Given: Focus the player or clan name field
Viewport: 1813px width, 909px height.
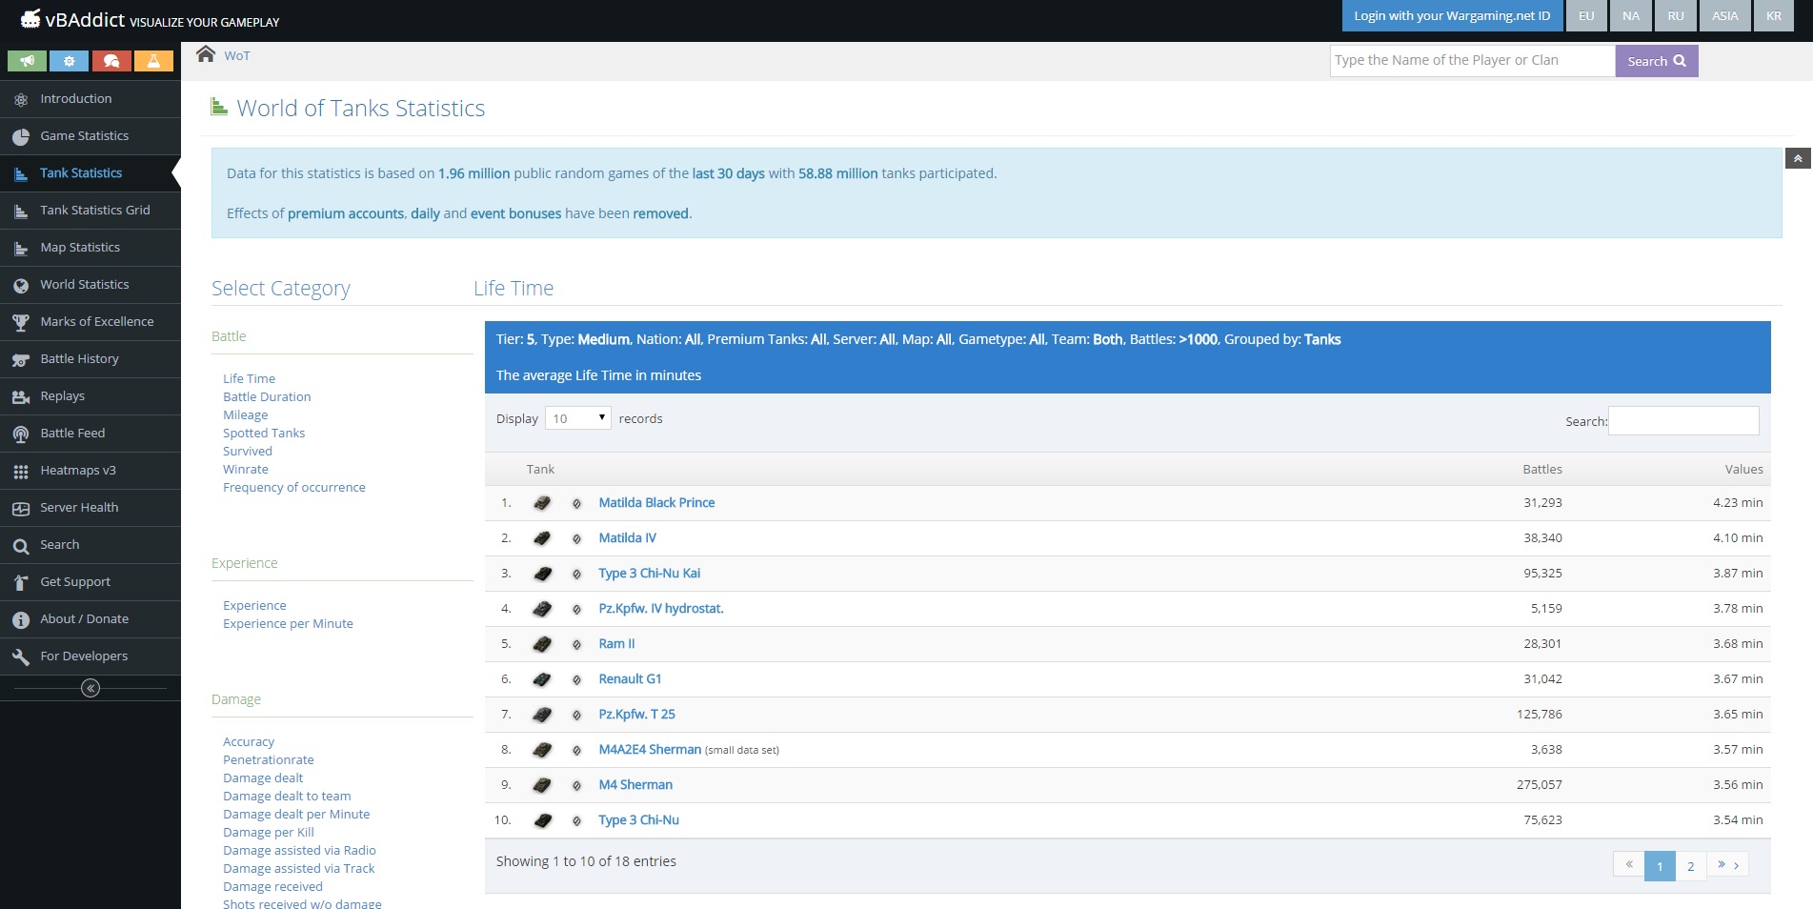Looking at the screenshot, I should [x=1471, y=61].
